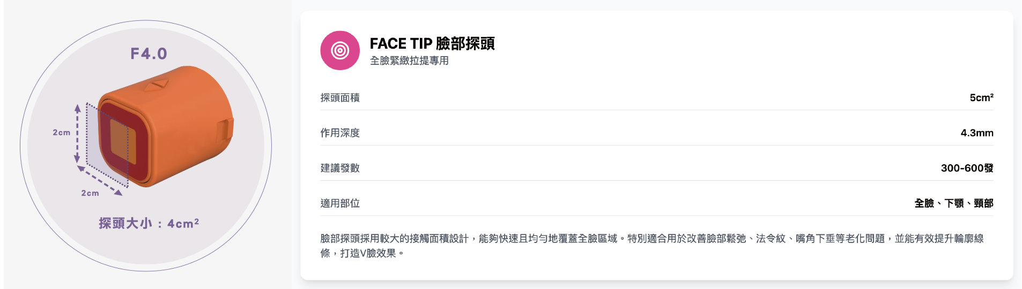Image resolution: width=1022 pixels, height=289 pixels.
Task: Click the pink target icon
Action: (x=340, y=50)
